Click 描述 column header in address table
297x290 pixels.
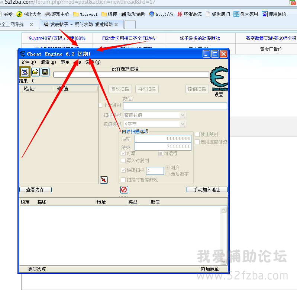[x=42, y=202]
